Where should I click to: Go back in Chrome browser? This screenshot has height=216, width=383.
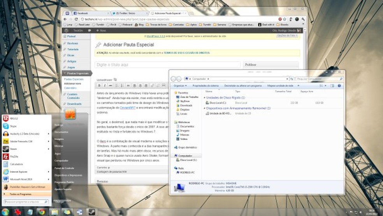(65, 19)
